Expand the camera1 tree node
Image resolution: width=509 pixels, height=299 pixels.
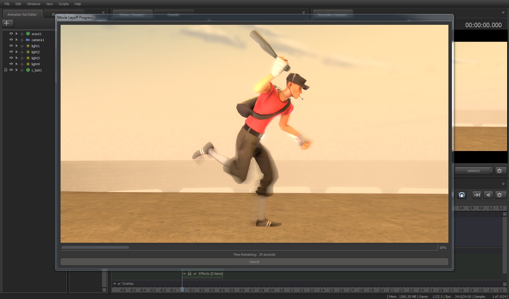(x=22, y=40)
